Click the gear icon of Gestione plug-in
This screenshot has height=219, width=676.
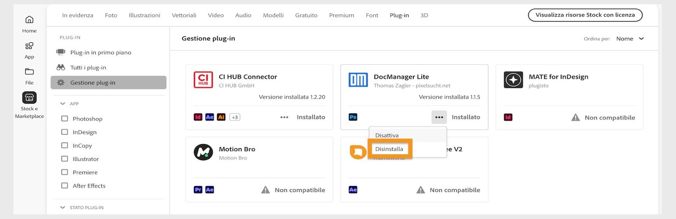[x=61, y=82]
